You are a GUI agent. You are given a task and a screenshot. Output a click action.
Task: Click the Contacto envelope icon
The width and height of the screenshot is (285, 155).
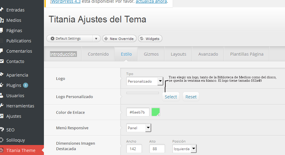[x=2, y=61]
